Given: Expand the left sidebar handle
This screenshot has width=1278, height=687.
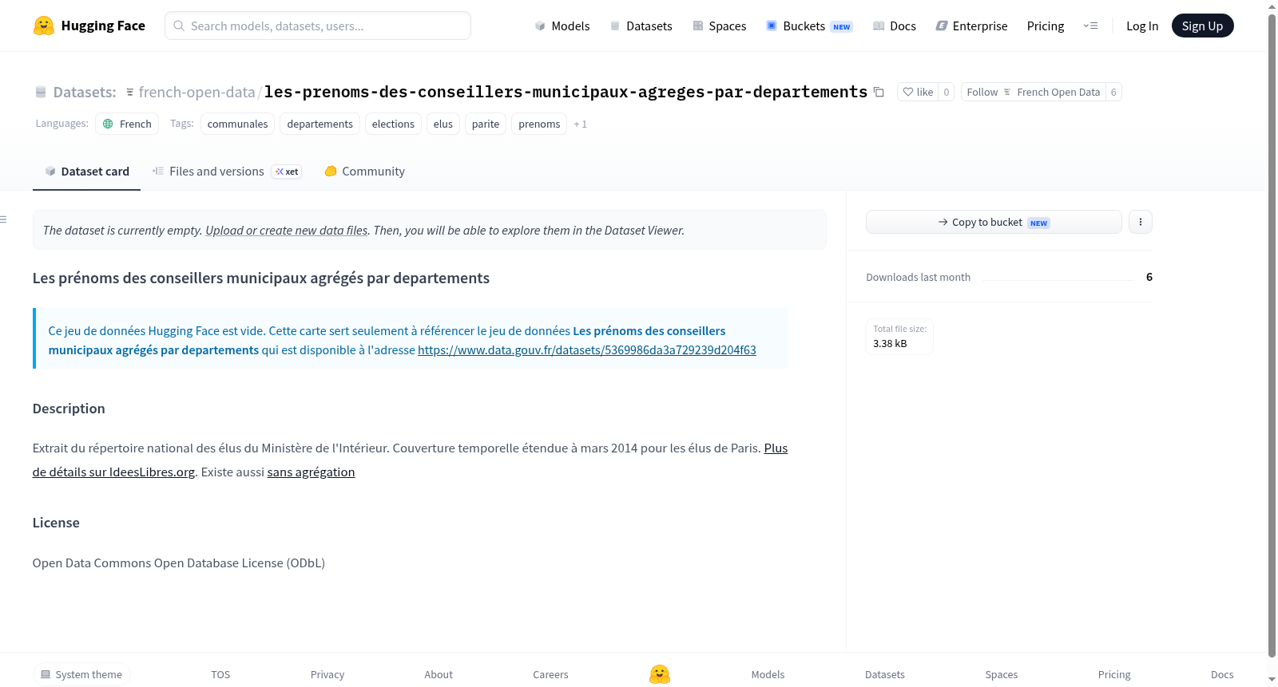Looking at the screenshot, I should (4, 219).
